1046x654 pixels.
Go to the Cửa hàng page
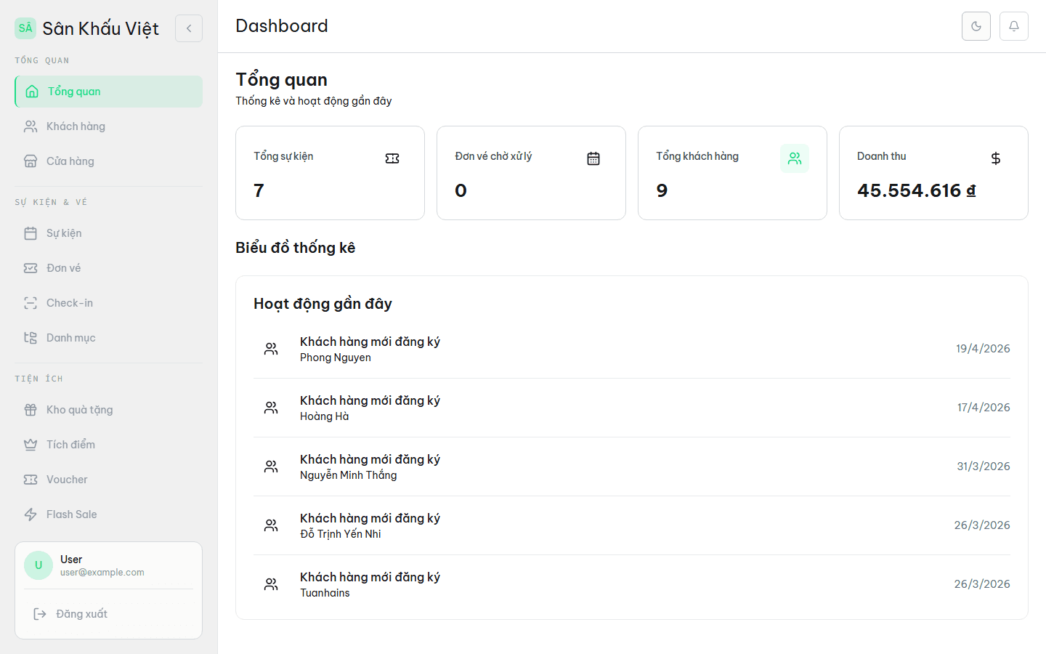pyautogui.click(x=109, y=161)
